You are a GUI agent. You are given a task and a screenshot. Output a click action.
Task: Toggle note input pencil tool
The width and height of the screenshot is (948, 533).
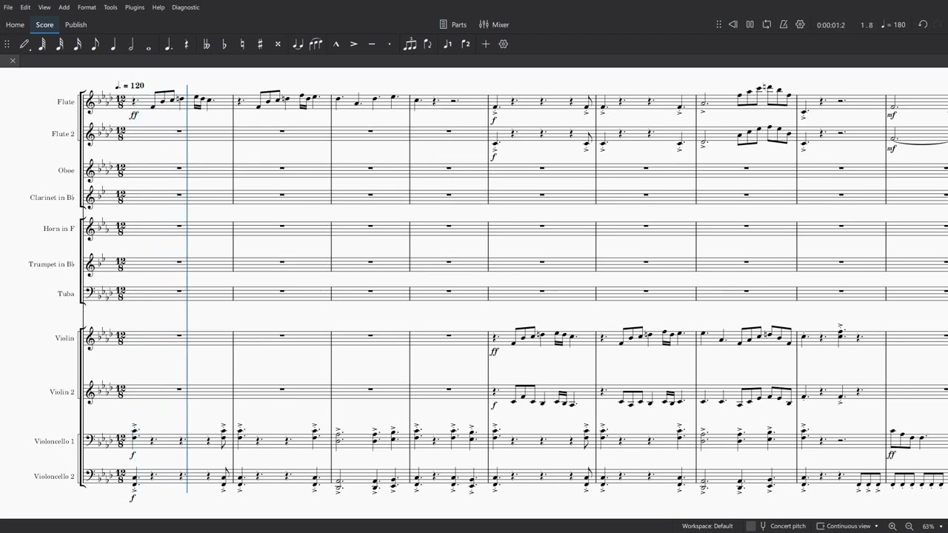(24, 44)
